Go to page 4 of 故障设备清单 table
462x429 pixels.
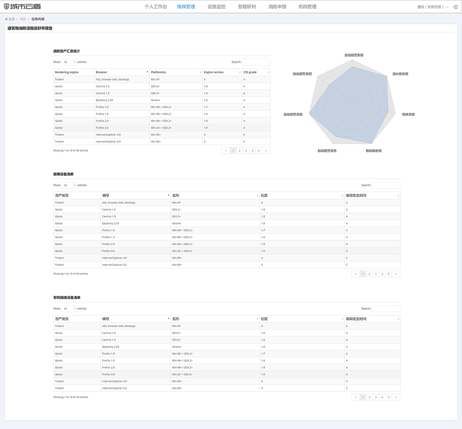[x=382, y=274]
